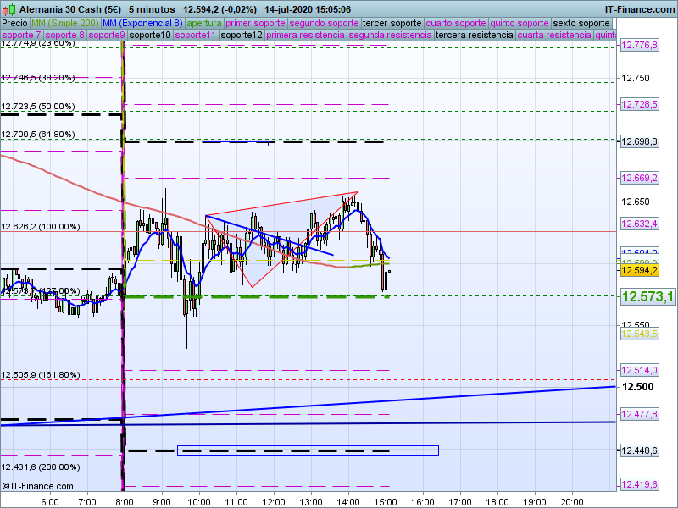Screen dimensions: 678x508
Task: Click the 14-jul-2020 15:05:06 timestamp
Action: pos(308,9)
